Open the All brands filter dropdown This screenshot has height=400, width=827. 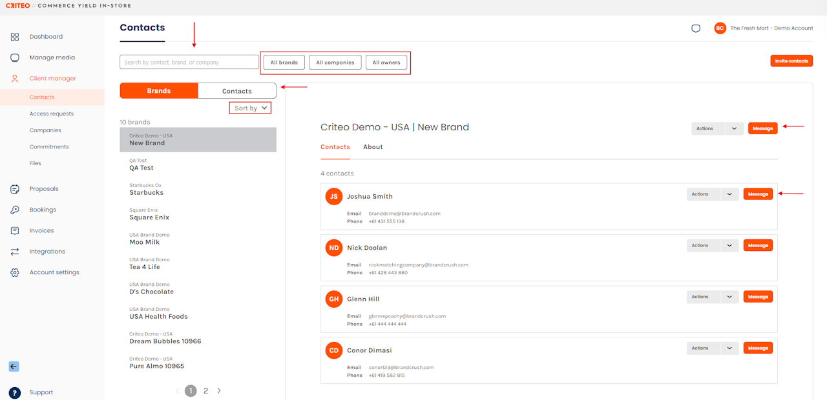click(x=284, y=63)
